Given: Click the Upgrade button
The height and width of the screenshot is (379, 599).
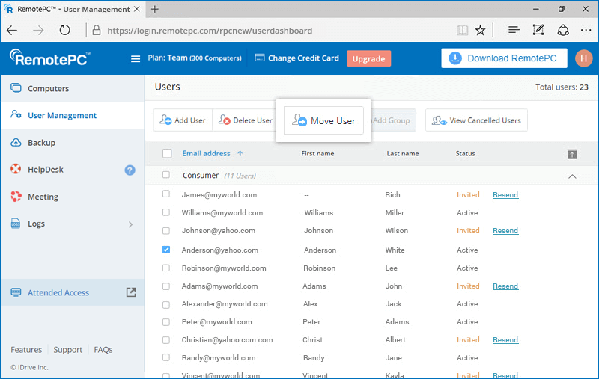Looking at the screenshot, I should click(368, 58).
